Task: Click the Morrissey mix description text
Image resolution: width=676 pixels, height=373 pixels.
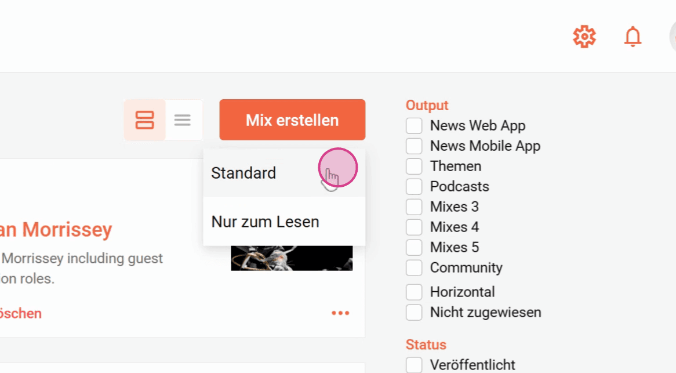Action: pyautogui.click(x=82, y=268)
